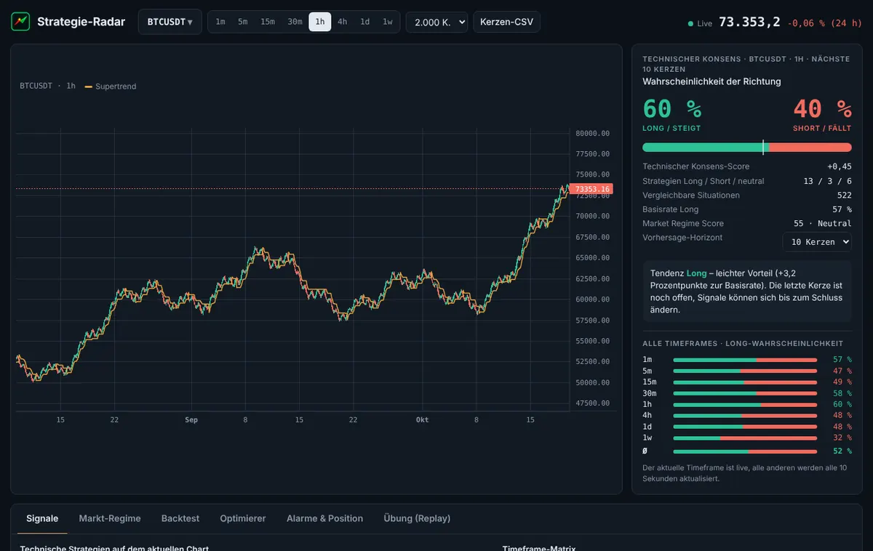
Task: Click the 4h row percentage 48 %
Action: (842, 416)
